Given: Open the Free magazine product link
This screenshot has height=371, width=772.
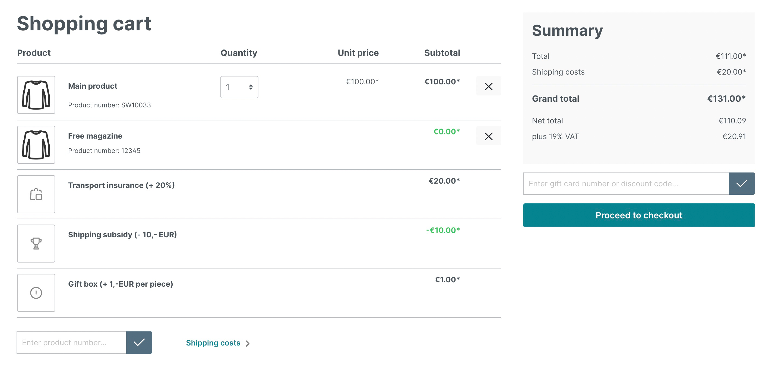Looking at the screenshot, I should pos(95,136).
